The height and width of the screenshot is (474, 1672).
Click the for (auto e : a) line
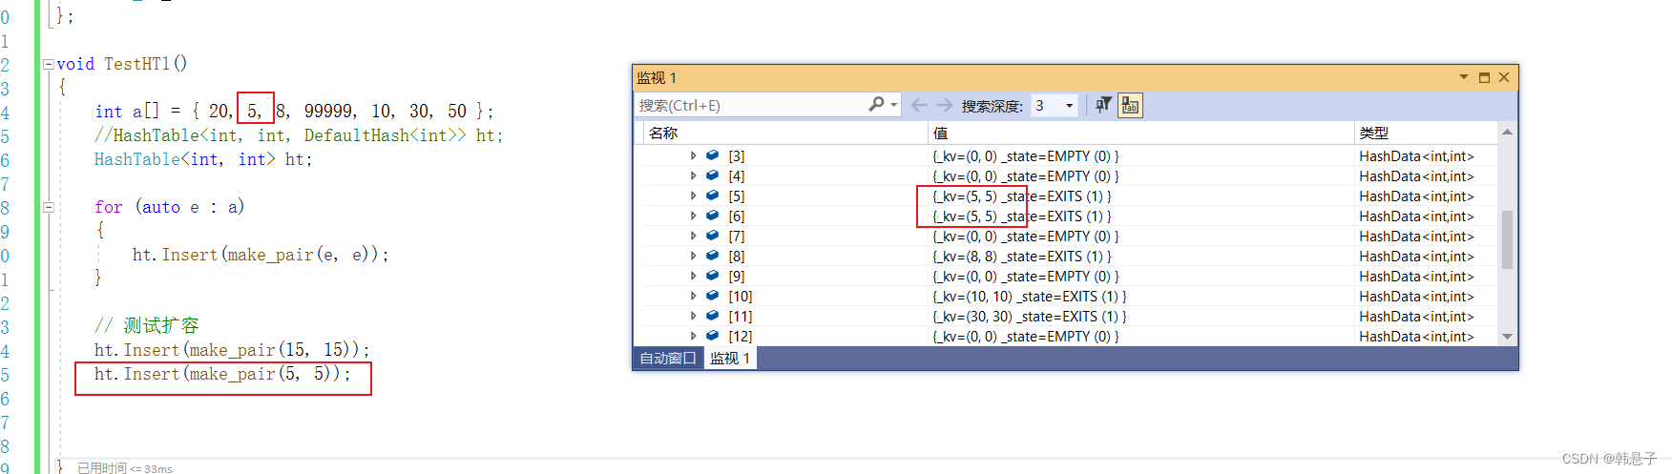pyautogui.click(x=170, y=207)
